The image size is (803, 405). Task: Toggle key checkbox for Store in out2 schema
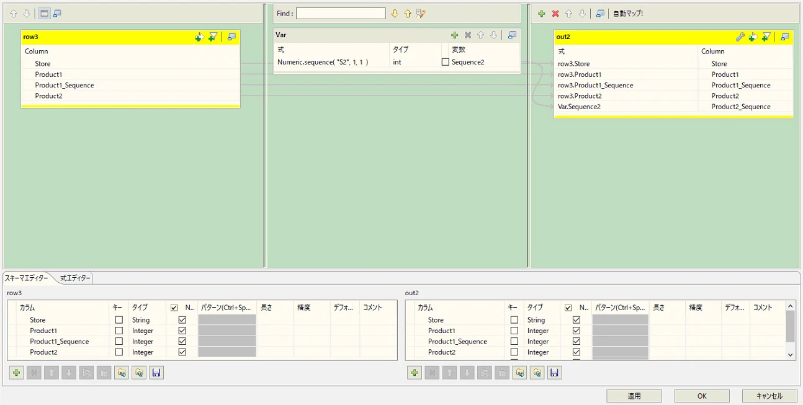pos(514,320)
